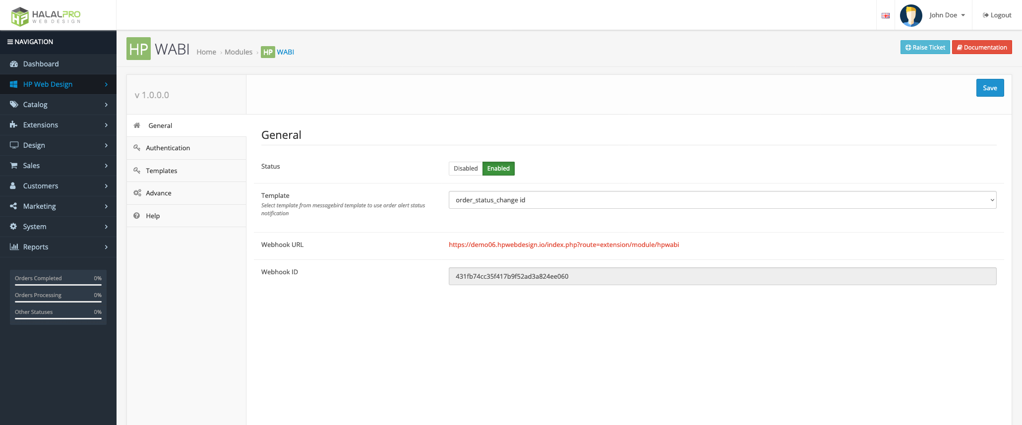Click the Raise Ticket button

[x=925, y=47]
